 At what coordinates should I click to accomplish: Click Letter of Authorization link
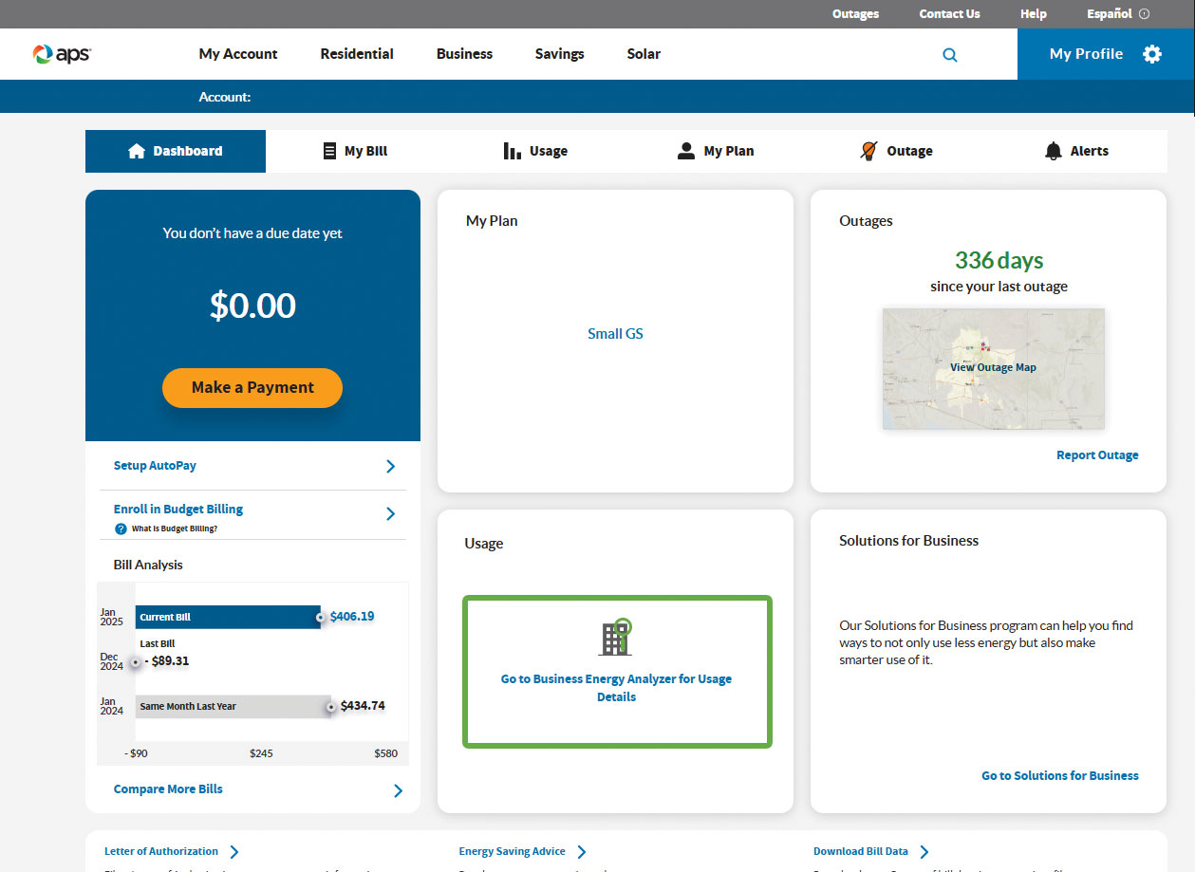(x=161, y=852)
